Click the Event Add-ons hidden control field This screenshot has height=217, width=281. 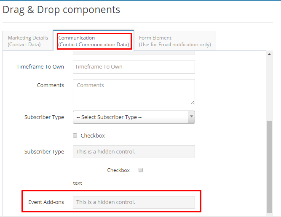coord(134,202)
